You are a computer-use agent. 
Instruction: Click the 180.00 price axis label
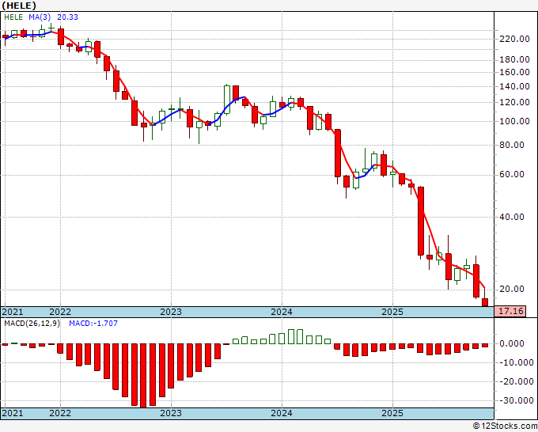tap(514, 59)
